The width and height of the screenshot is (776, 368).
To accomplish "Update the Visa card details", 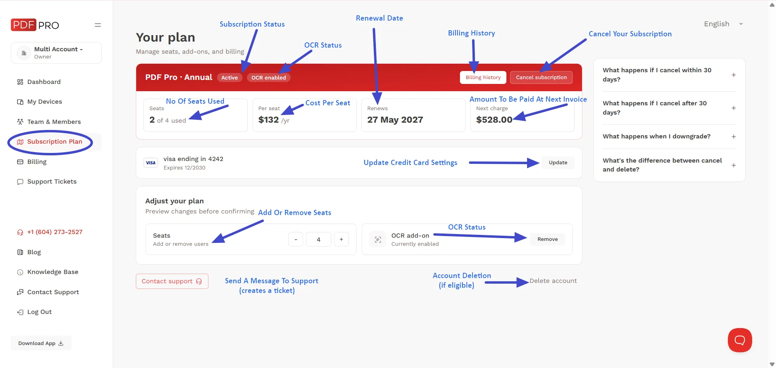I will click(x=558, y=163).
